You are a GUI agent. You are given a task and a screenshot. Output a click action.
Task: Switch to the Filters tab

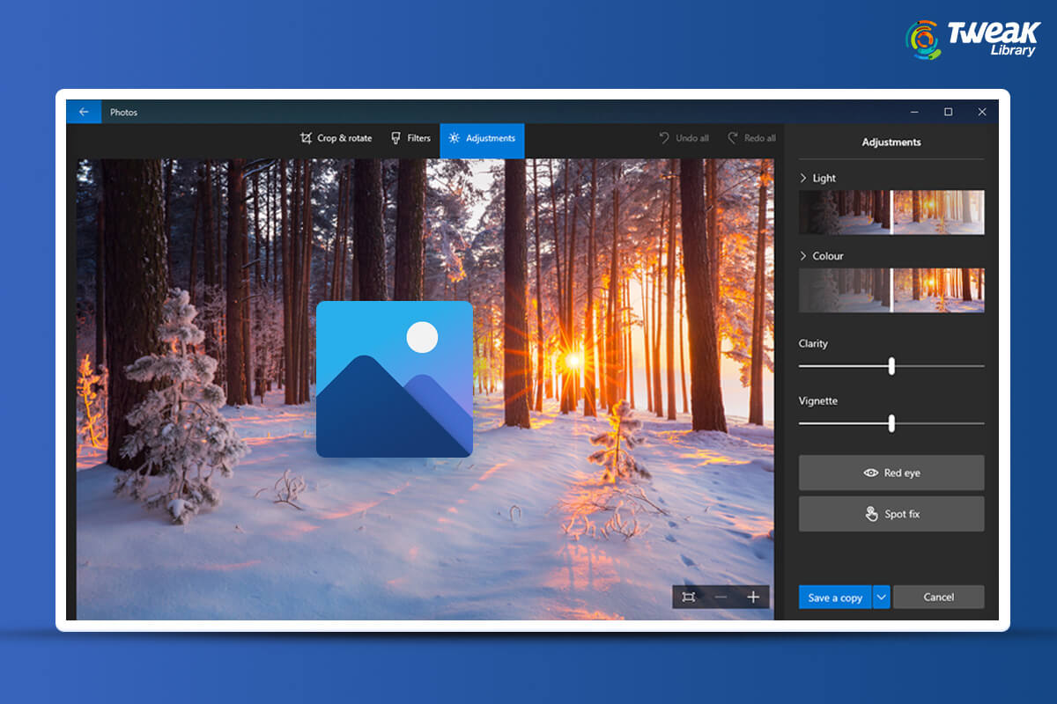[410, 138]
